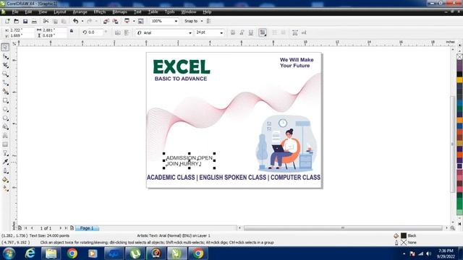Click the Import toolbar icon
The width and height of the screenshot is (463, 260).
tap(106, 21)
